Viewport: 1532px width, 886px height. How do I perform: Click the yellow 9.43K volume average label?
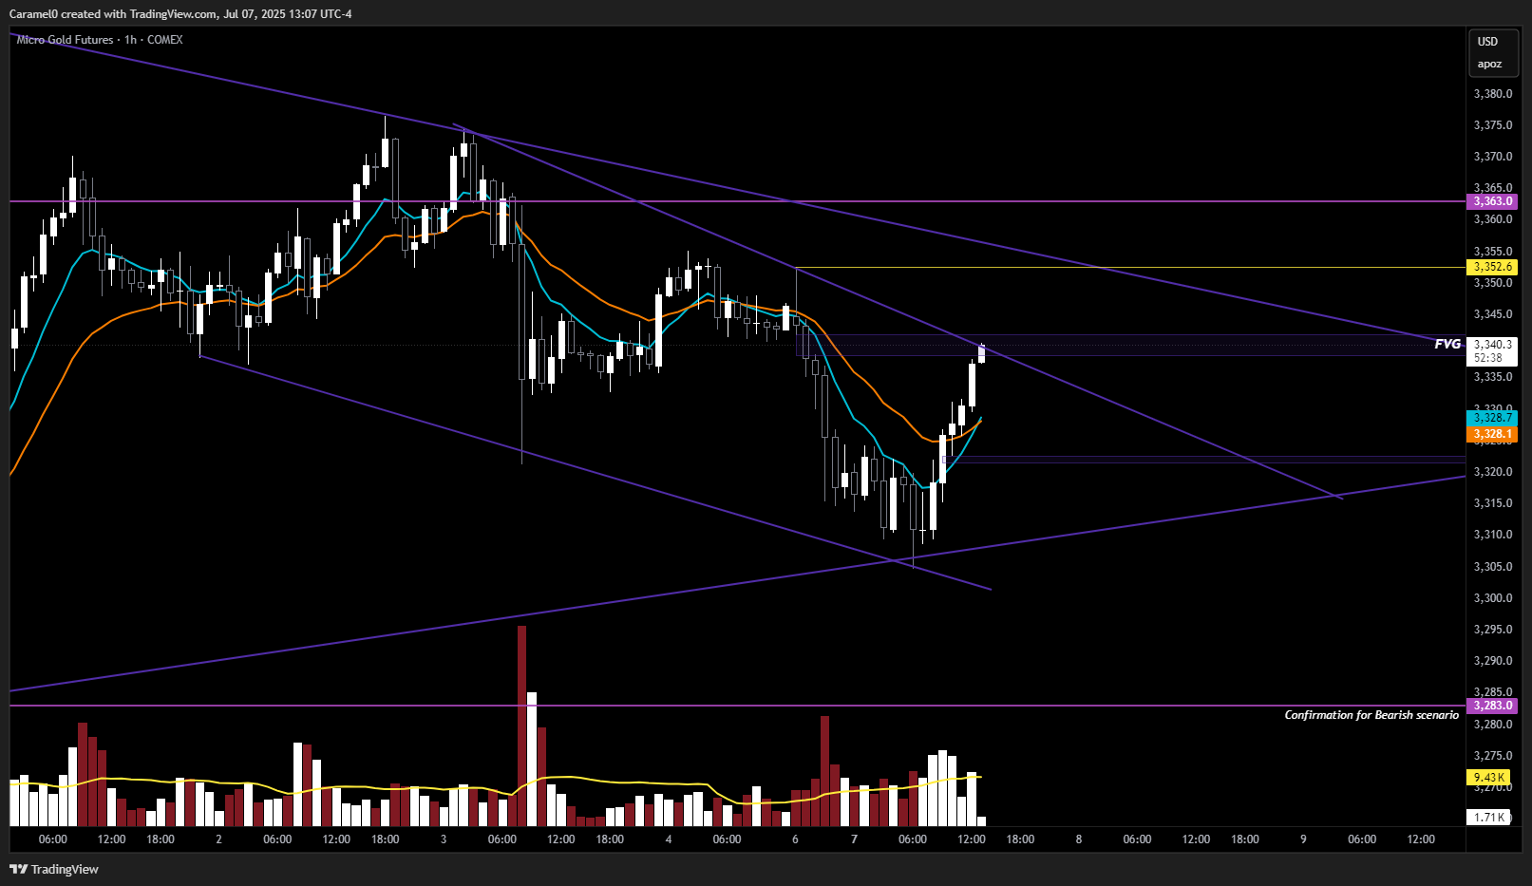pos(1488,777)
